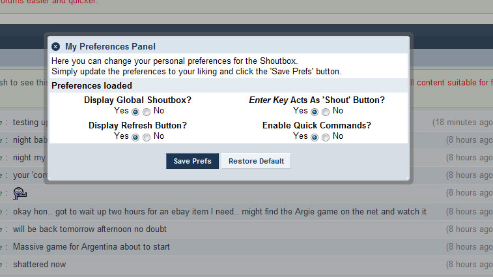This screenshot has height=277, width=493.
Task: Click the '18 minutes ago' timestamp
Action: click(462, 123)
